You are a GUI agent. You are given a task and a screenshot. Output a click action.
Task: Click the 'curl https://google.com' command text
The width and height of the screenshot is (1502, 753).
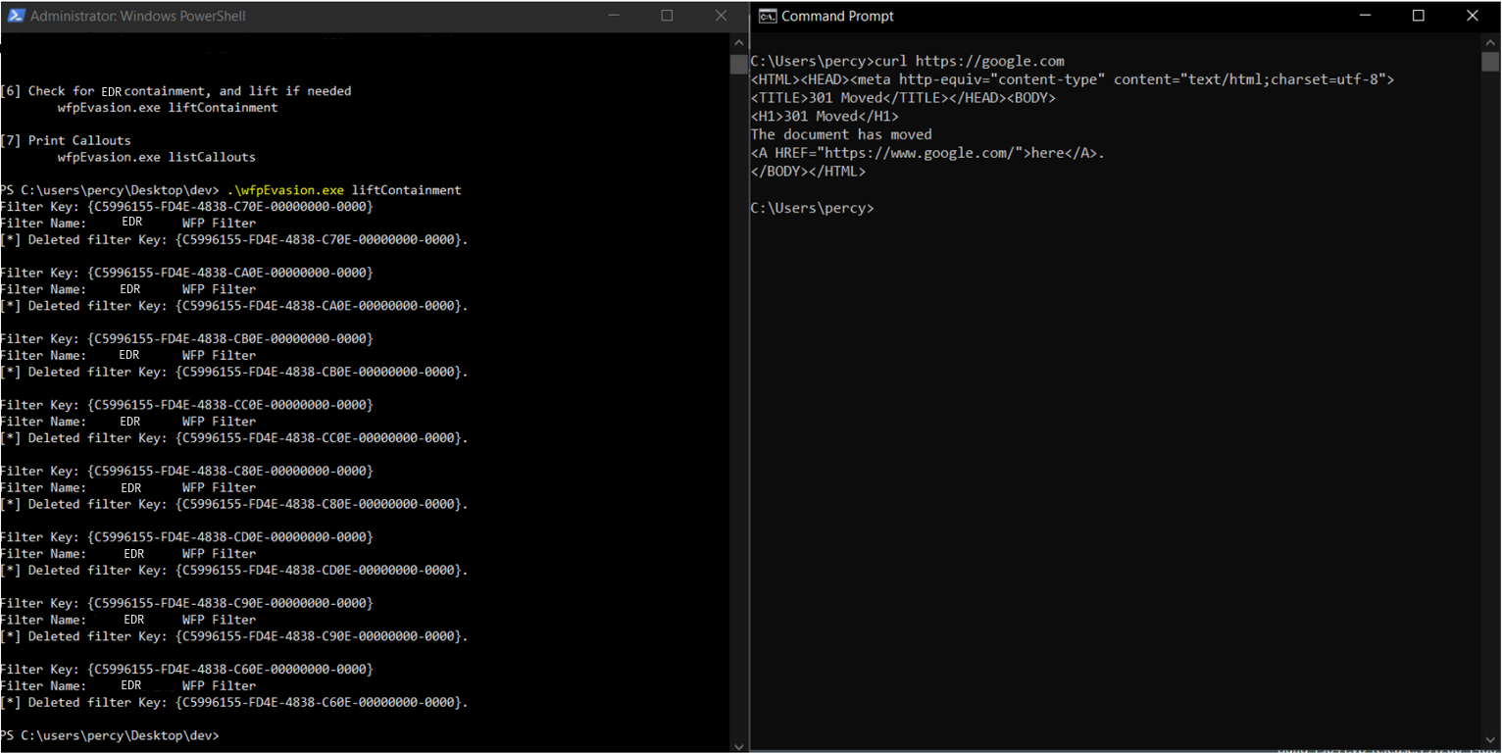[x=969, y=61]
